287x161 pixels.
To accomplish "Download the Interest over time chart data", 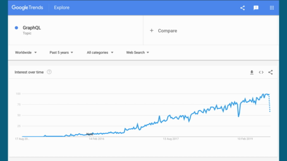I will point(252,72).
